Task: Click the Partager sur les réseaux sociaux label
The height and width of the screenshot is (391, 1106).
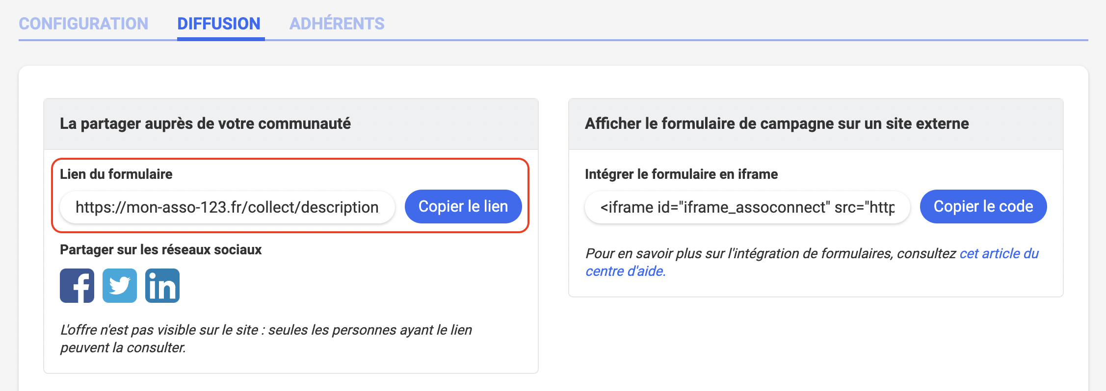Action: pos(161,249)
